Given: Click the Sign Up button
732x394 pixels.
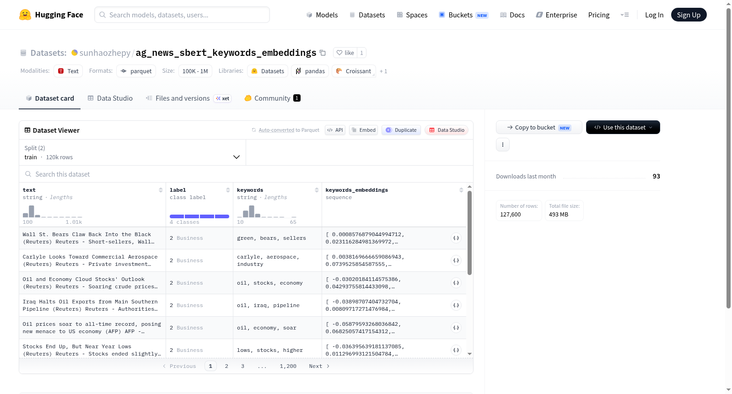Looking at the screenshot, I should click(689, 15).
